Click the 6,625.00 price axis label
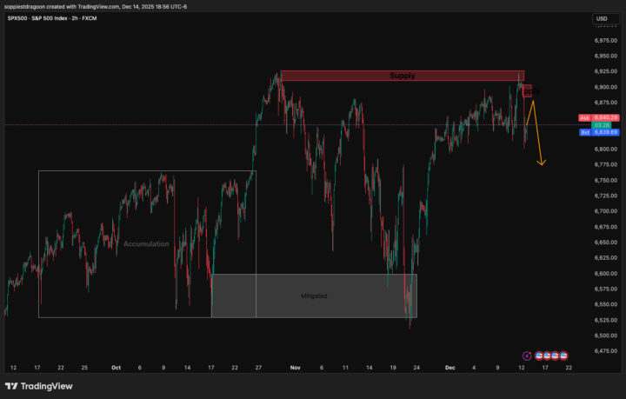This screenshot has width=626, height=399. [606, 258]
